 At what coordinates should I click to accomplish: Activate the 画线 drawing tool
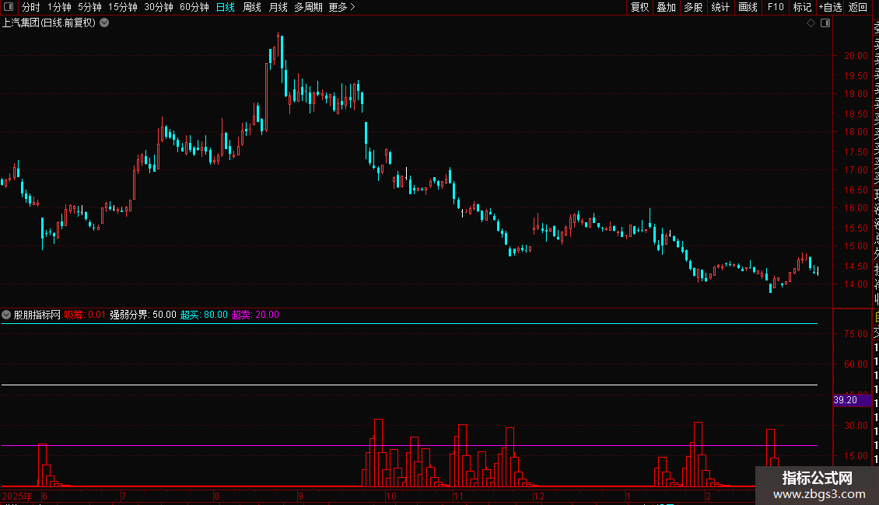(x=748, y=7)
